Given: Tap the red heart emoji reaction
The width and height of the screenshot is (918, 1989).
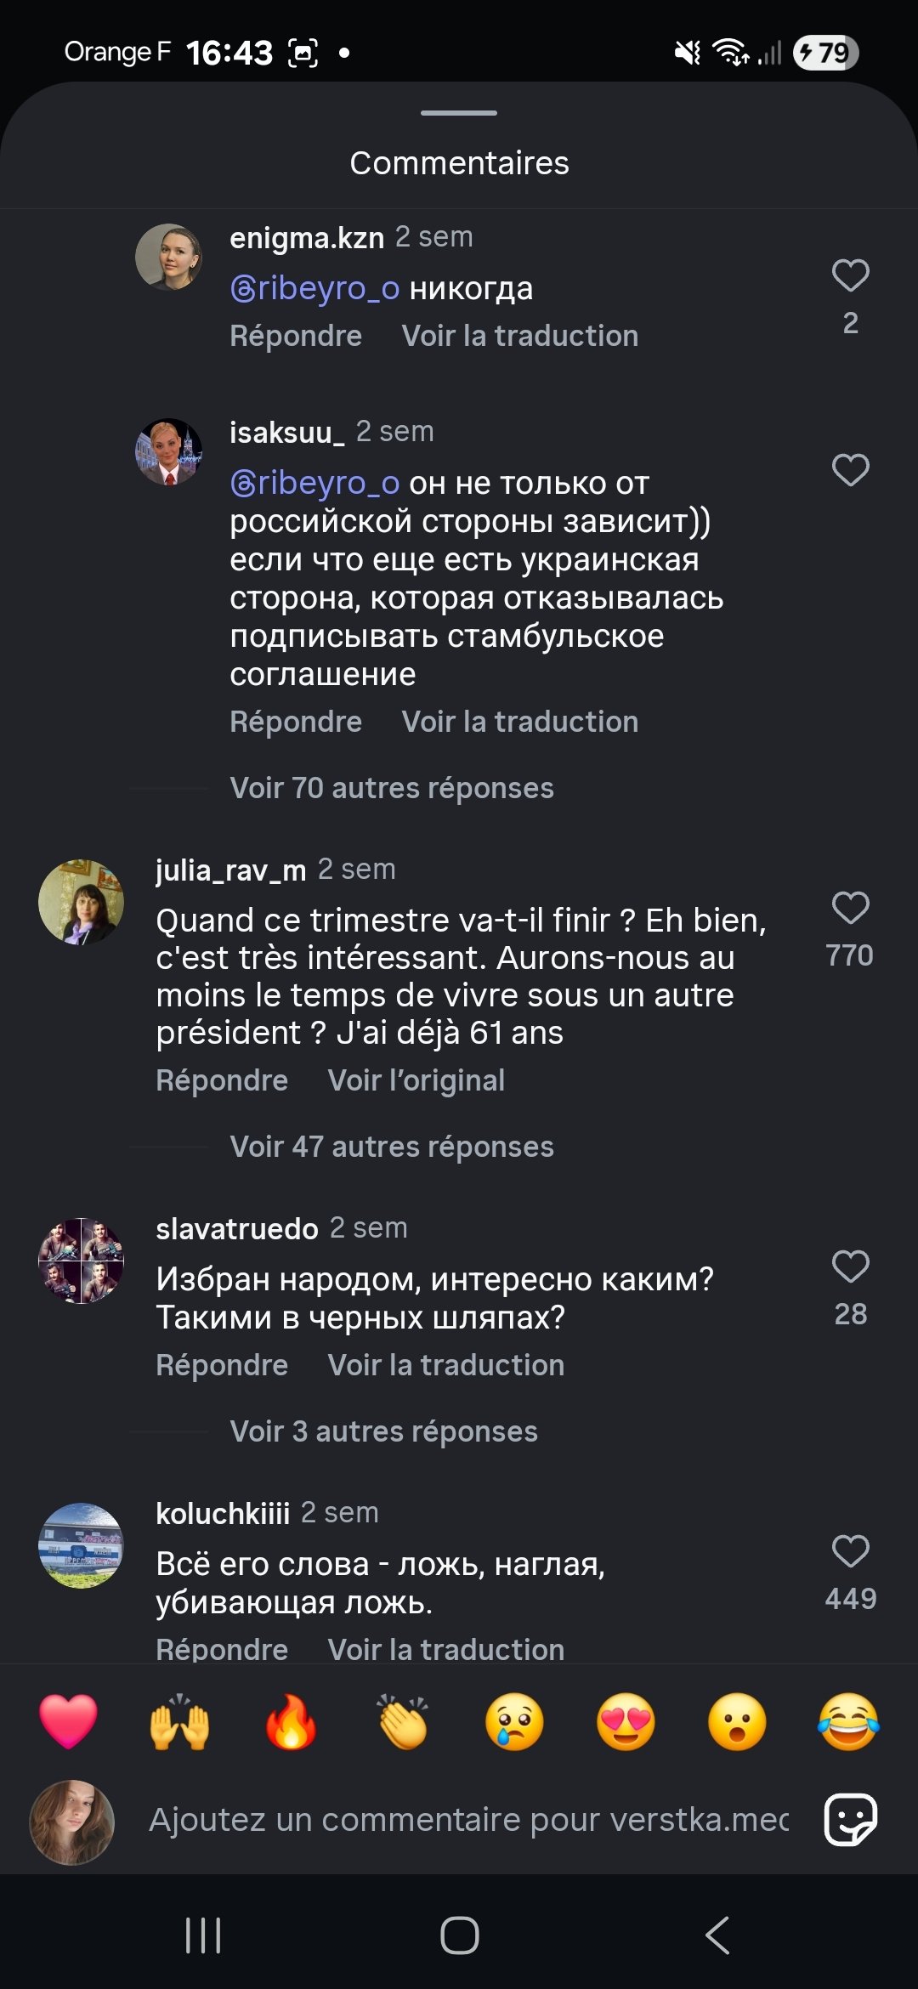Looking at the screenshot, I should click(x=68, y=1722).
